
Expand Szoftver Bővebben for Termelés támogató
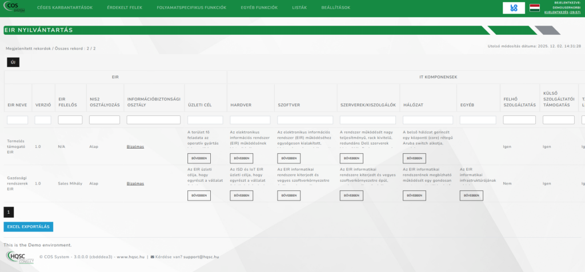pos(289,158)
